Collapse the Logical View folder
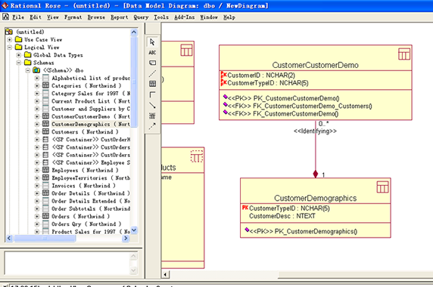 [10, 48]
